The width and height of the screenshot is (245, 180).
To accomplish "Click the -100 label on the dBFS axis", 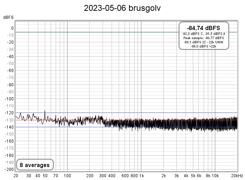I will coord(9,99).
